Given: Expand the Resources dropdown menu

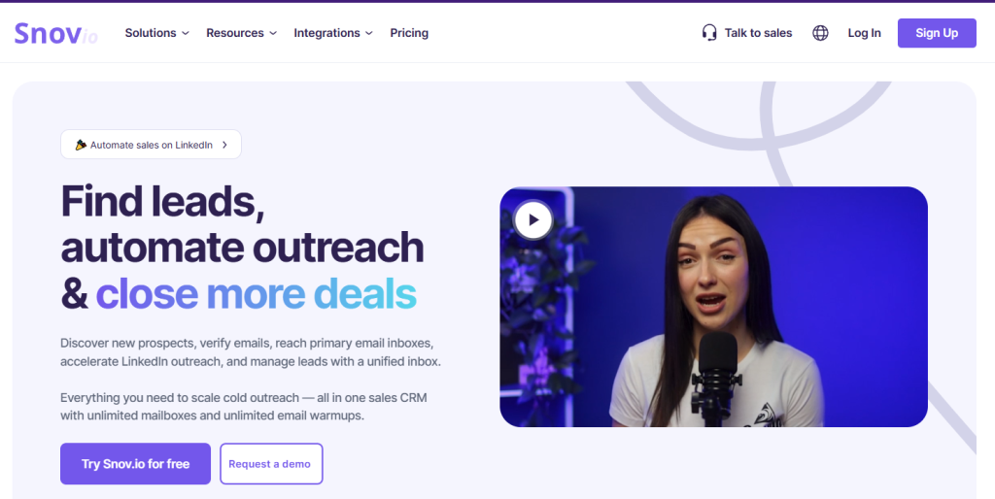Looking at the screenshot, I should click(241, 33).
